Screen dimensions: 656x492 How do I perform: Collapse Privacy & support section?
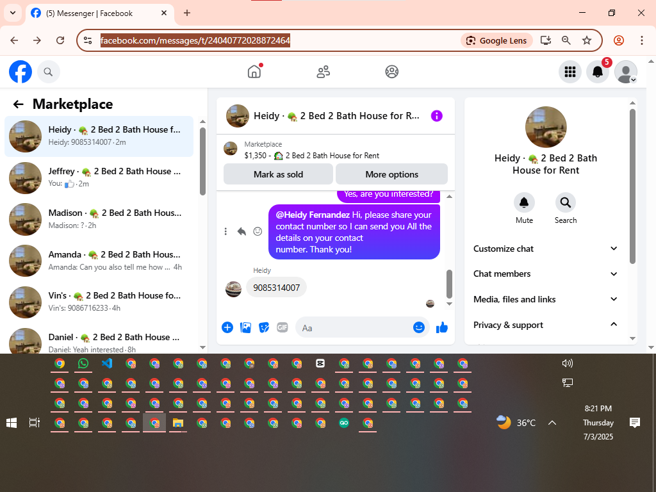tap(546, 325)
